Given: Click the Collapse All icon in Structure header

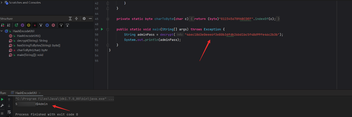Looking at the screenshot, I should coord(76,19).
